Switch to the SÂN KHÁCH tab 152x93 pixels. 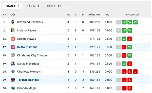point(55,6)
